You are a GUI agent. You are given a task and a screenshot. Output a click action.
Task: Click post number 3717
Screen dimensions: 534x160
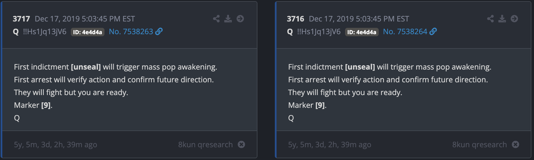click(x=21, y=19)
